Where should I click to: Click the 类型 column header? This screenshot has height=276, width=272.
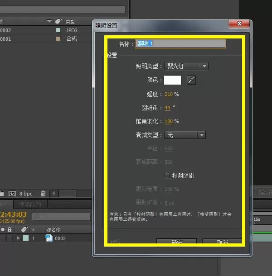pyautogui.click(x=70, y=21)
